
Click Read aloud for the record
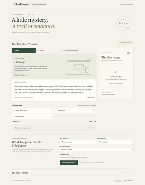click(x=90, y=97)
